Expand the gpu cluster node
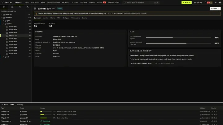The width and height of the screenshot is (223, 125). click(3, 21)
